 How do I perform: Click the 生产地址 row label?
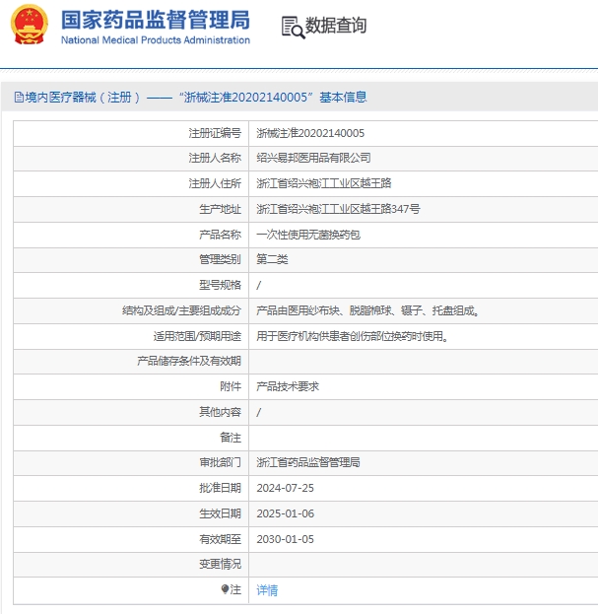coord(220,209)
